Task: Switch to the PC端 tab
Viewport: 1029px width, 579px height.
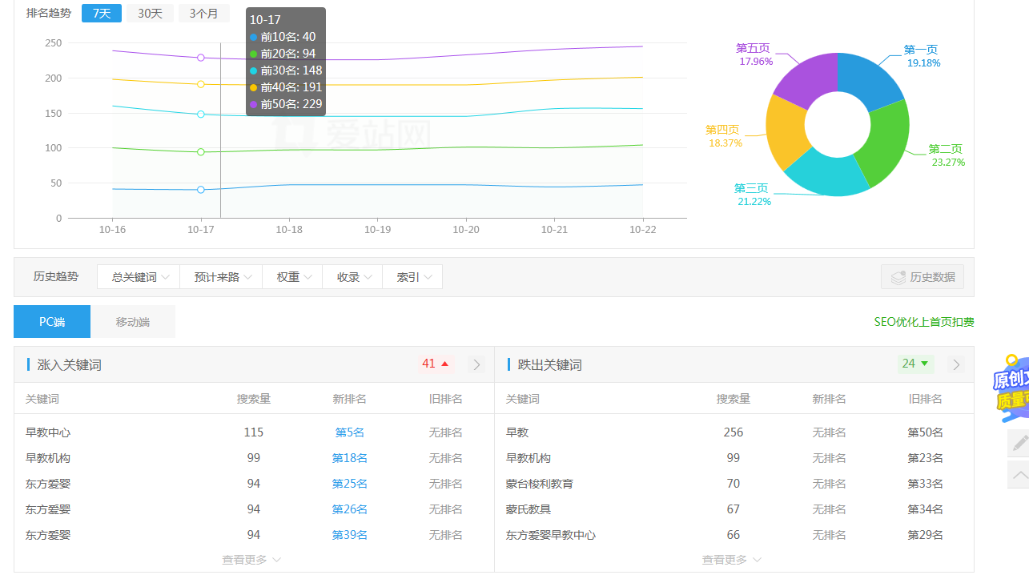Action: click(x=51, y=321)
